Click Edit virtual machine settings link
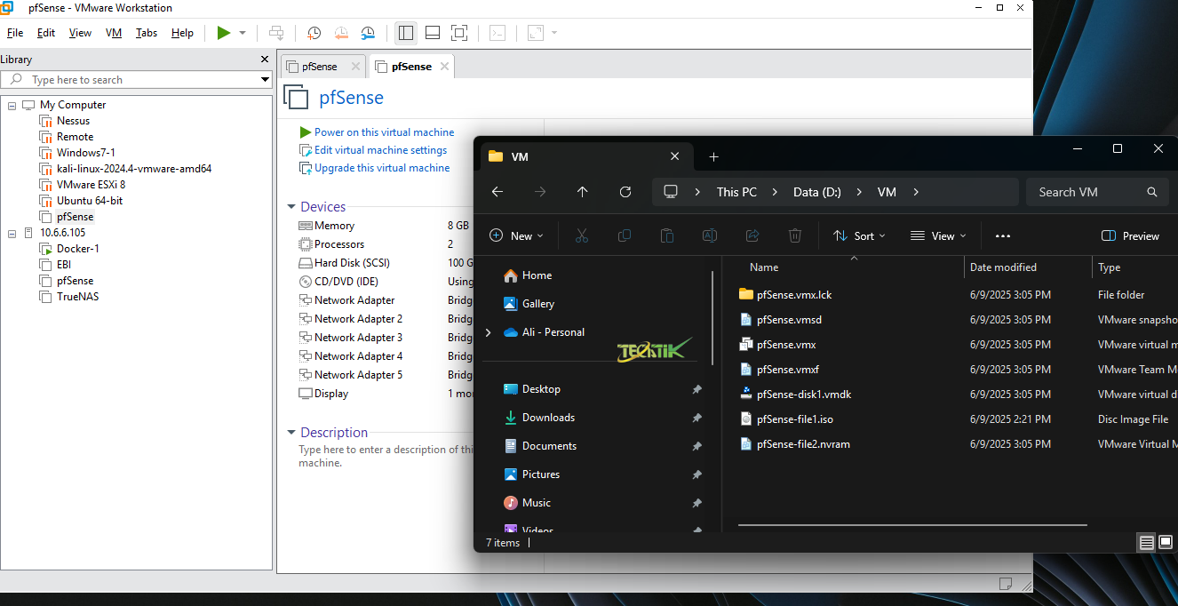Image resolution: width=1178 pixels, height=606 pixels. (380, 150)
